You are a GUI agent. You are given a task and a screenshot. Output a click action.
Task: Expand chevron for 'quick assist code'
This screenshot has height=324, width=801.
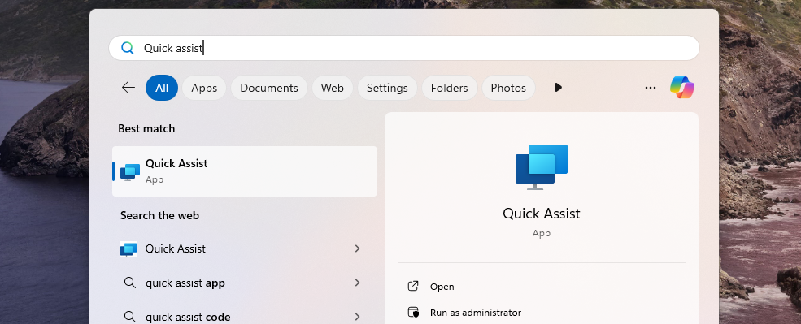click(x=357, y=317)
